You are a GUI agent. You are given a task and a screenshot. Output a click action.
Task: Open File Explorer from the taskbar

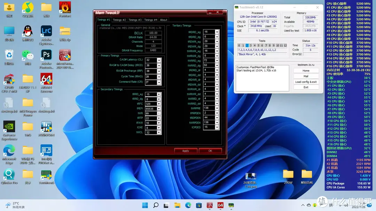pyautogui.click(x=177, y=205)
